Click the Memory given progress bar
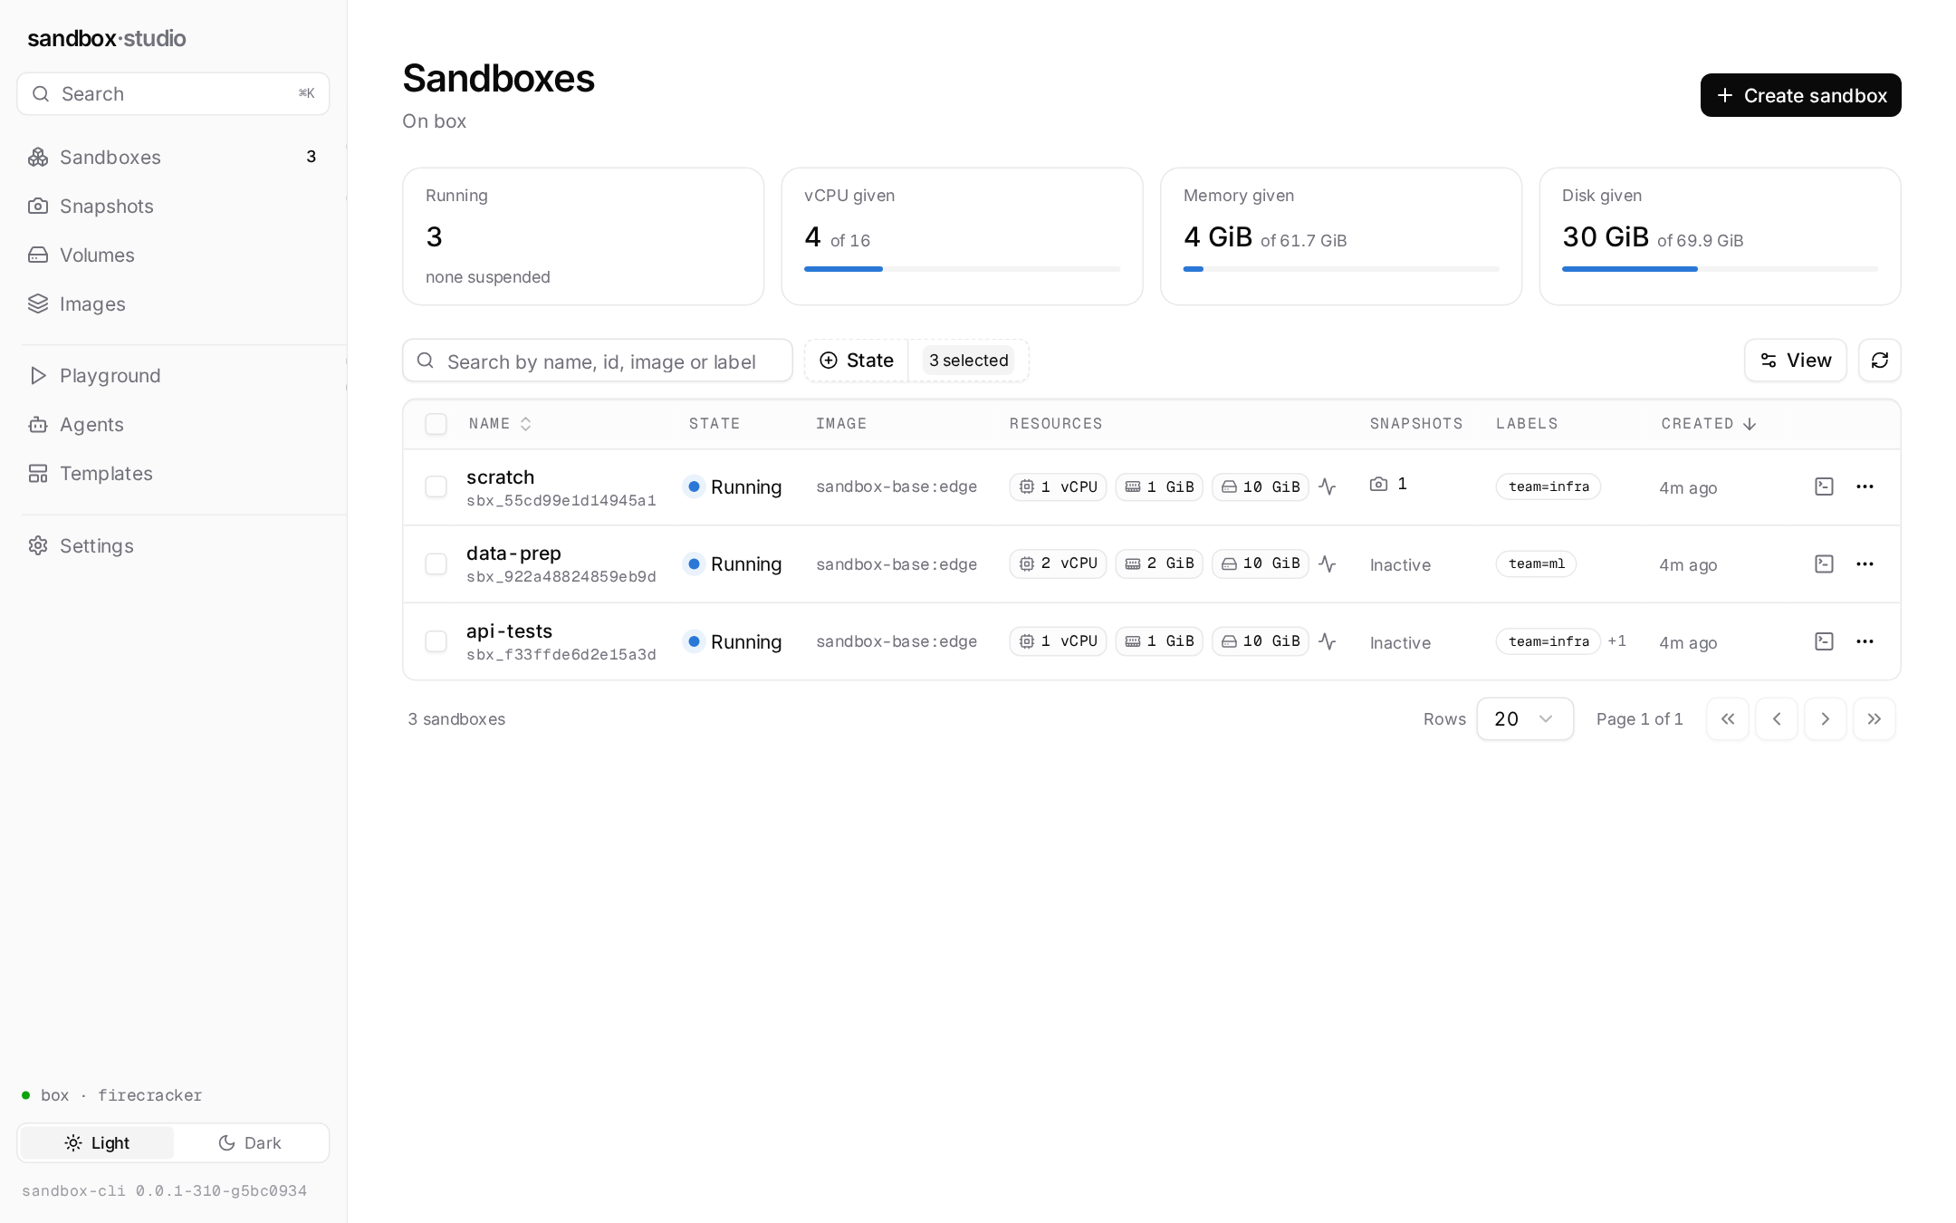The image size is (1956, 1223). 1340,269
